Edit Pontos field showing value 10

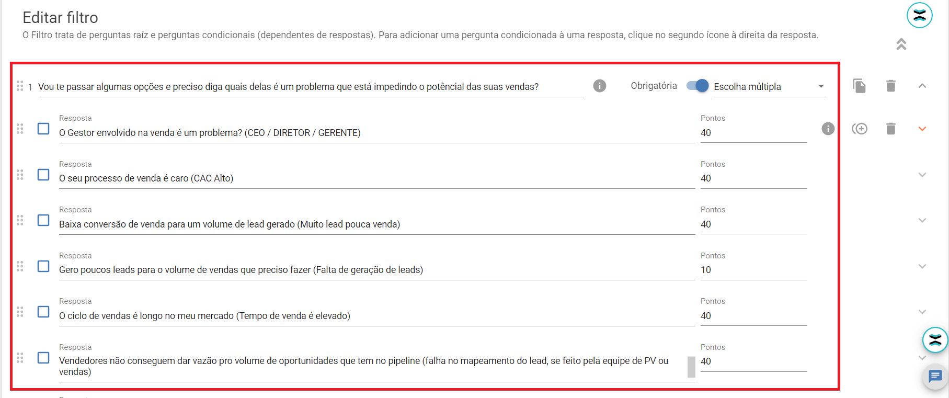[x=753, y=270]
